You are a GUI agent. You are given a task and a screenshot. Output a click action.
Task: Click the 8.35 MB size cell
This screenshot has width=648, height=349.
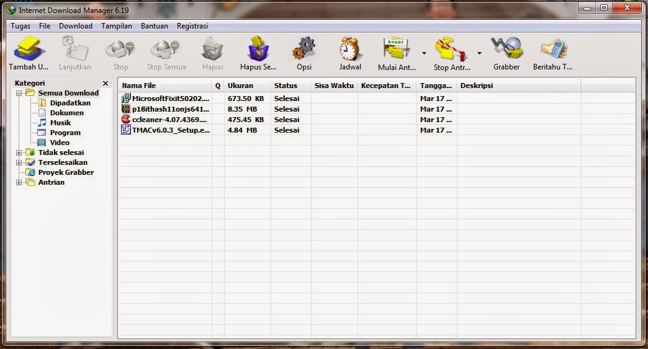coord(242,109)
